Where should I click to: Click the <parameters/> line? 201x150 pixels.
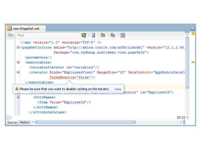pos(38,57)
